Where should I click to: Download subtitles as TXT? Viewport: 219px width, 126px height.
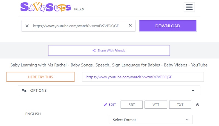coord(180,105)
